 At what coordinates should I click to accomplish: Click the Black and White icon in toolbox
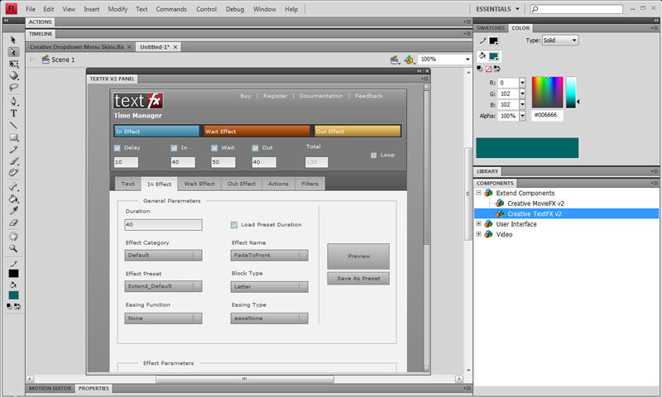click(x=9, y=306)
